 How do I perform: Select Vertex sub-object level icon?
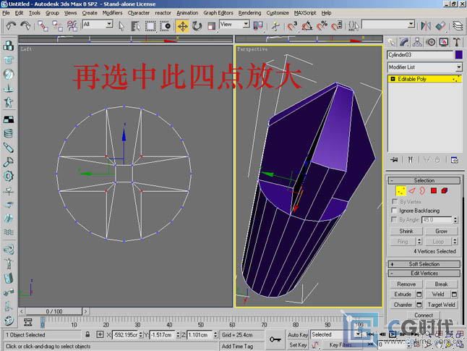pos(401,191)
